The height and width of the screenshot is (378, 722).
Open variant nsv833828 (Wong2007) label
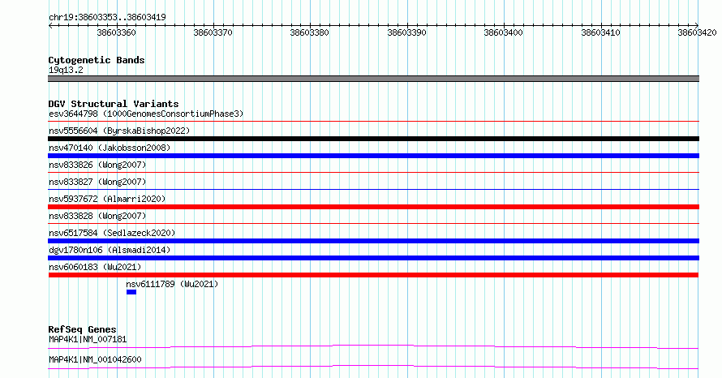(97, 216)
